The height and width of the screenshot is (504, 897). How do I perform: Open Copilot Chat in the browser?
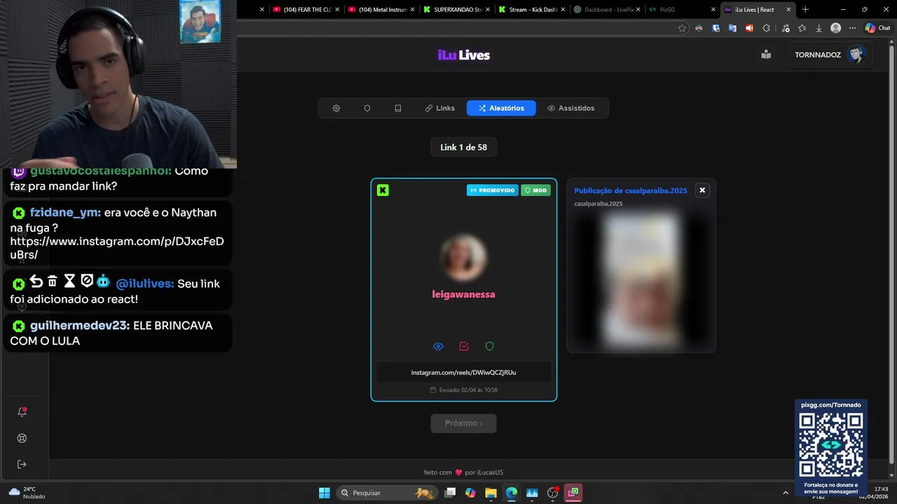tap(877, 28)
